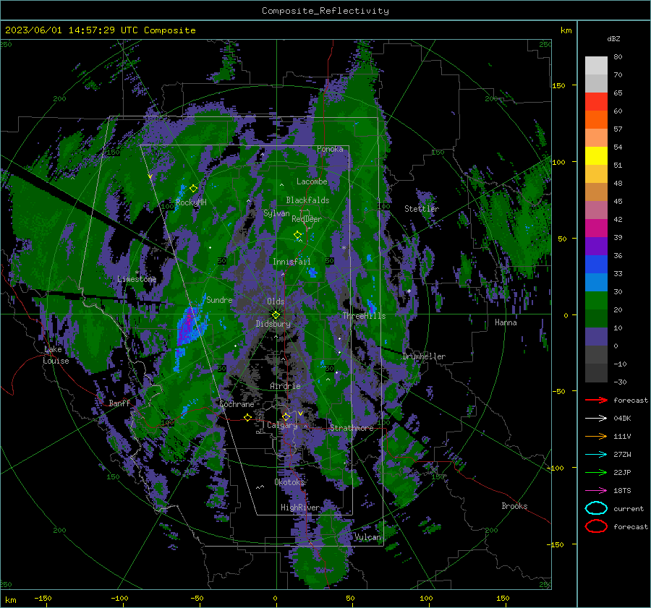Click the blue echo cell near ThreeHills
This screenshot has width=651, height=608.
tap(372, 307)
